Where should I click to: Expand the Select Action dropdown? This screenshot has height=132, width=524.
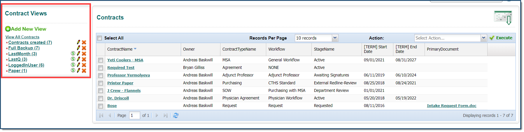pos(483,38)
